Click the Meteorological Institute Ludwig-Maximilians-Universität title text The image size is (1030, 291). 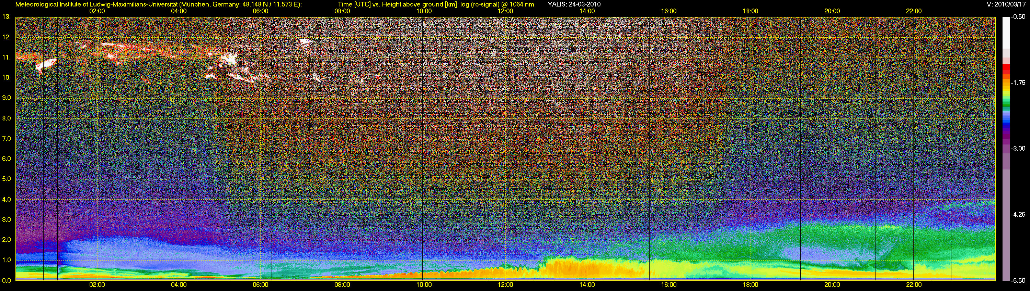coord(159,4)
